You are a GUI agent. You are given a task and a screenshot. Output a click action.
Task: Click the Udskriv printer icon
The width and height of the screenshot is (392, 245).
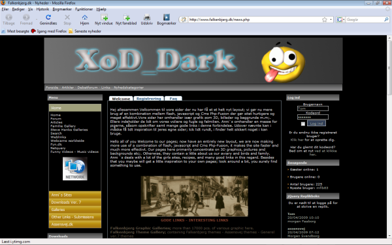[x=147, y=17]
